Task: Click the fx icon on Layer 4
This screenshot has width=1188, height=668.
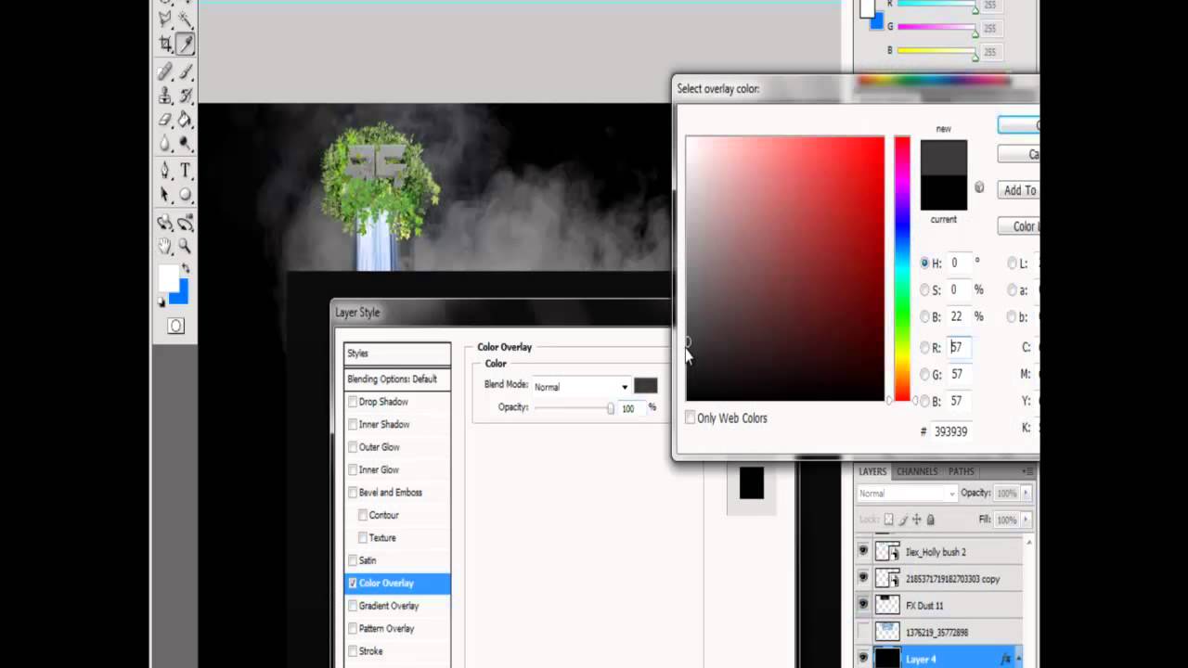Action: click(1006, 659)
